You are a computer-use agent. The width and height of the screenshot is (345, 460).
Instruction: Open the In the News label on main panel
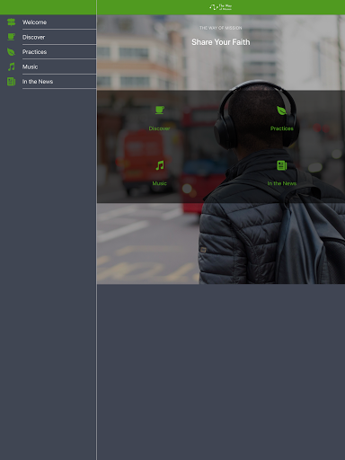point(282,183)
